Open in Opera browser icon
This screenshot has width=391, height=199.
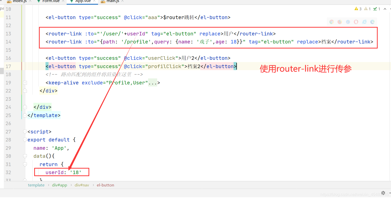[x=356, y=22]
